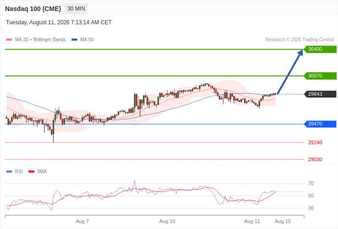Click the MA 50 legend label

pos(87,40)
